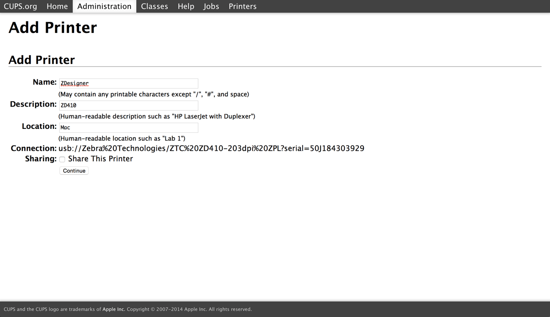Screen dimensions: 550x317
Task: Click the usb://Zebra connection URI text
Action: point(211,148)
